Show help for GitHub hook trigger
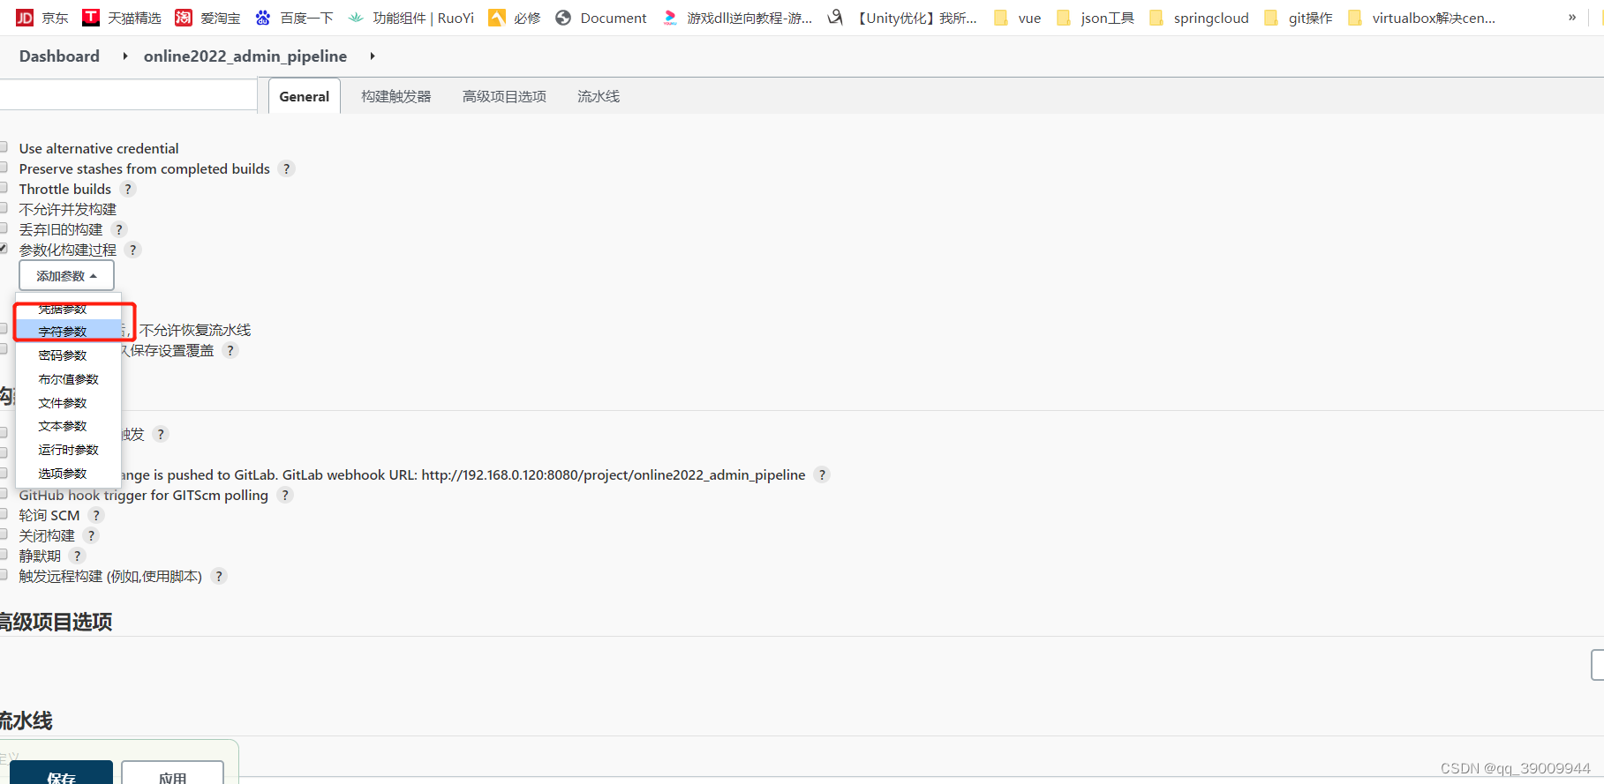This screenshot has height=784, width=1604. 284,495
